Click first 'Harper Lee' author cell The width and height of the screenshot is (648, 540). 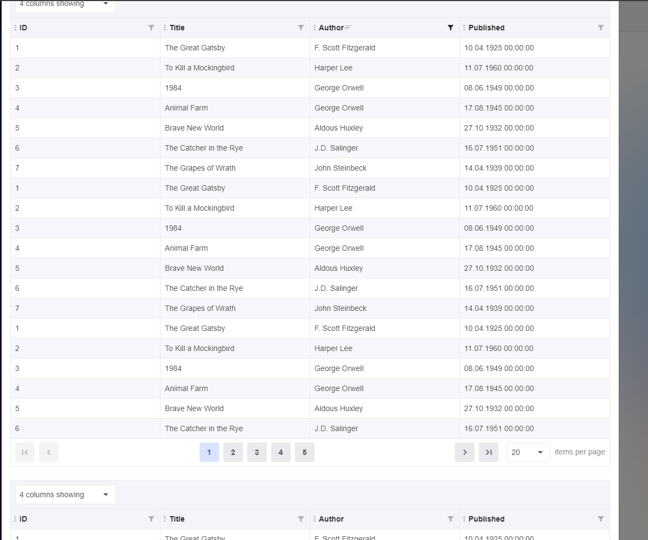[385, 68]
